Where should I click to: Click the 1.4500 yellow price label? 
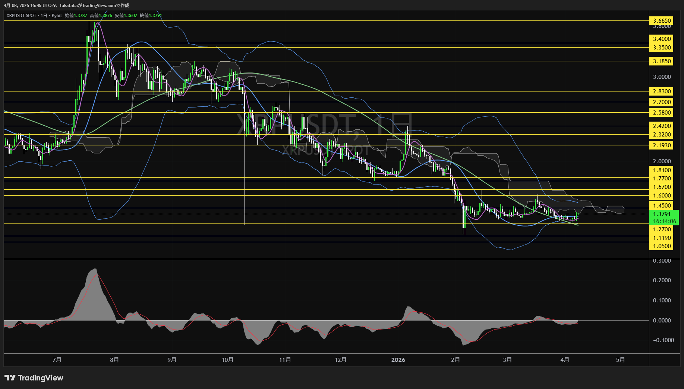coord(662,206)
